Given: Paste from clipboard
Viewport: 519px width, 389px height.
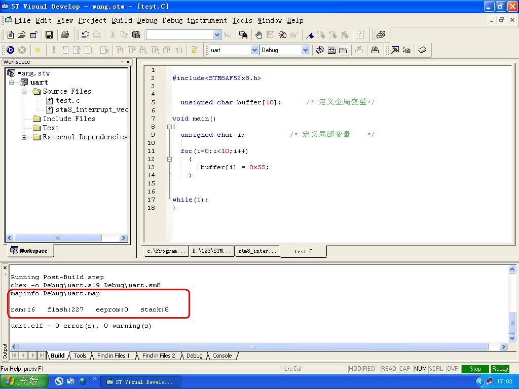Looking at the screenshot, I should (136, 34).
